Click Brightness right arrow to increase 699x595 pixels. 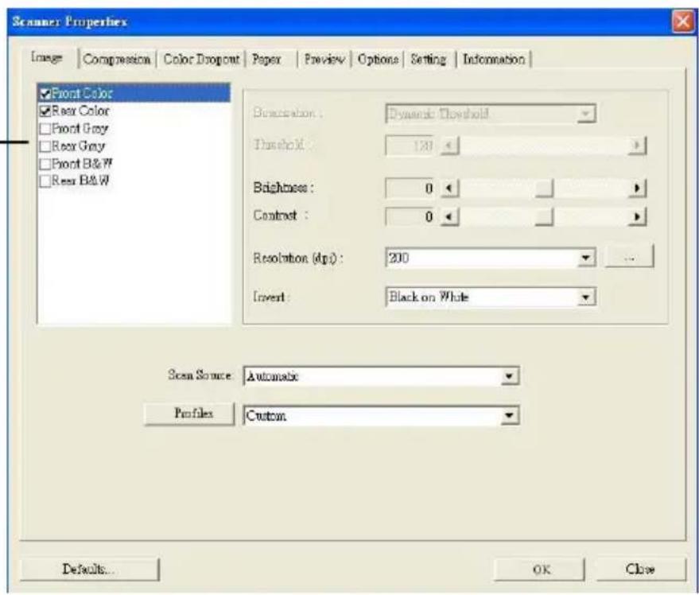pyautogui.click(x=637, y=189)
